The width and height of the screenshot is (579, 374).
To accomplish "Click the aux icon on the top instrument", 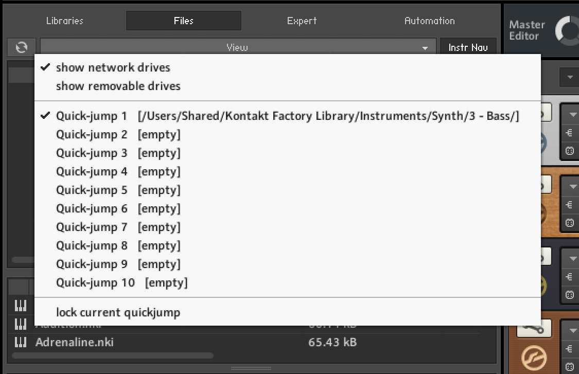I will coord(569,133).
